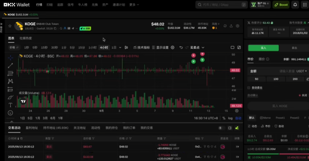
Task: Open the green bubble map icon
Action: 237,128
